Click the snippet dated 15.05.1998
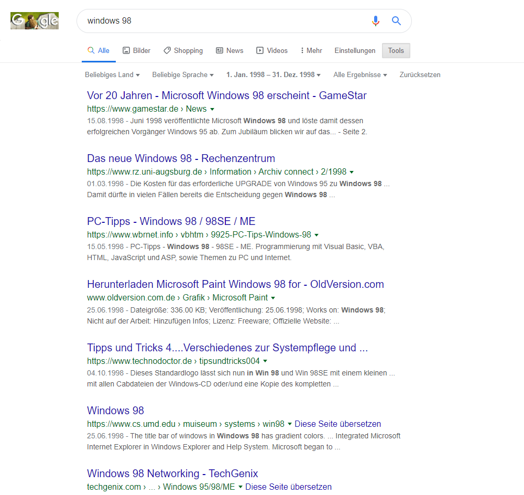 point(236,252)
